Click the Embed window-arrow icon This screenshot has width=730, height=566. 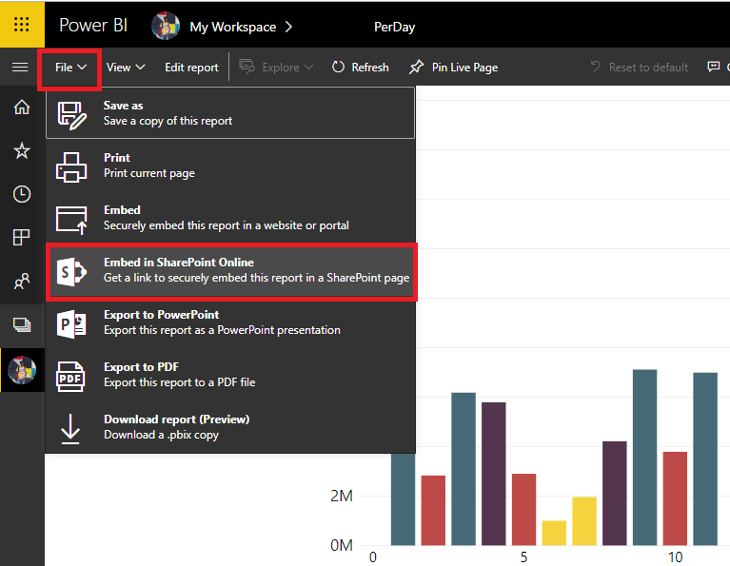(x=71, y=220)
